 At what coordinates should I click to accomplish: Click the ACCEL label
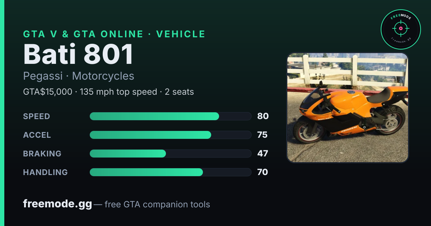[x=37, y=135]
